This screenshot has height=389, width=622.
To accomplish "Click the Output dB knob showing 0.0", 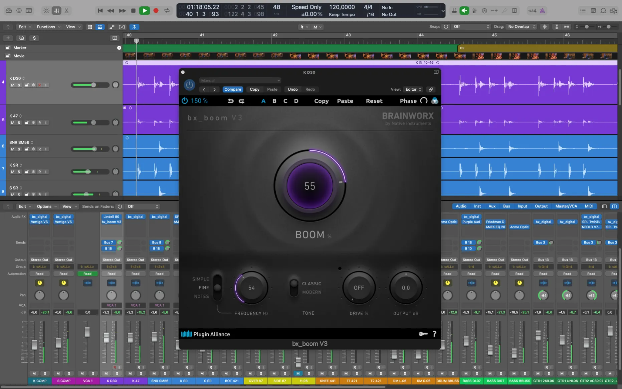I will point(406,288).
